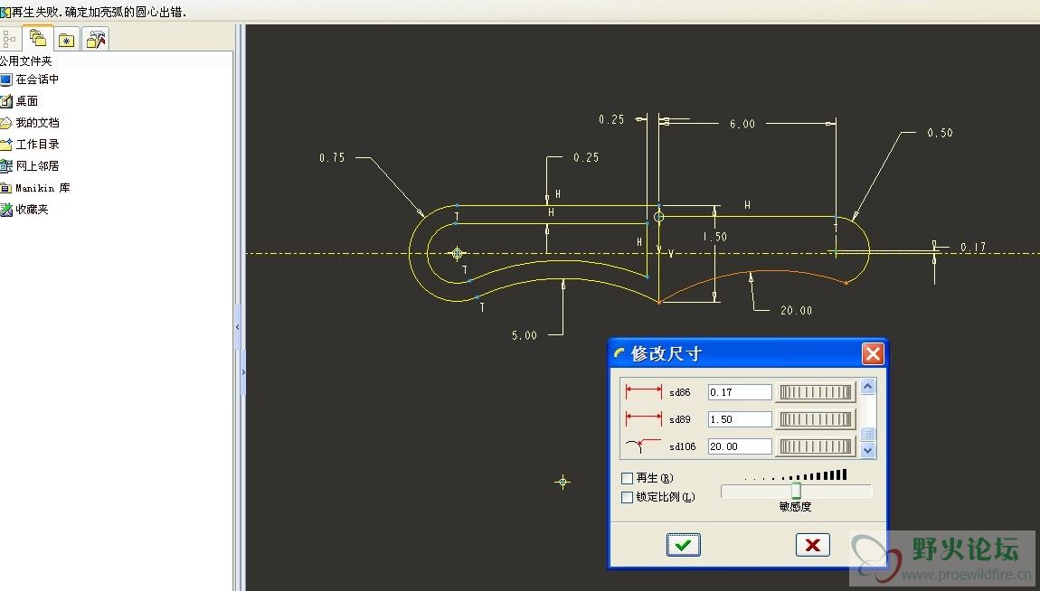Click the sd106 thumbwheel slider
1040x591 pixels.
816,446
